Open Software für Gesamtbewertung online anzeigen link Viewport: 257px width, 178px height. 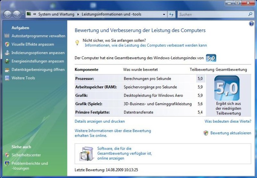point(125,153)
